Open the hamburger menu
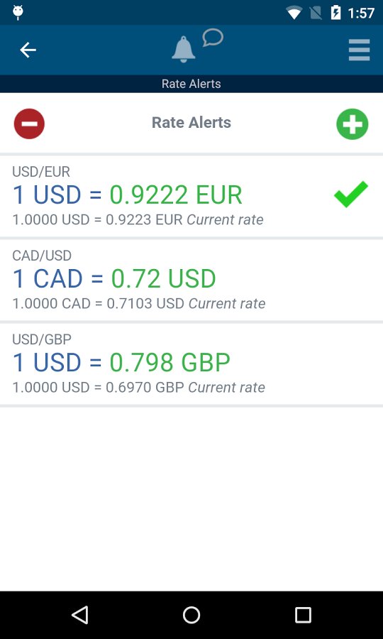The height and width of the screenshot is (639, 383). tap(359, 50)
